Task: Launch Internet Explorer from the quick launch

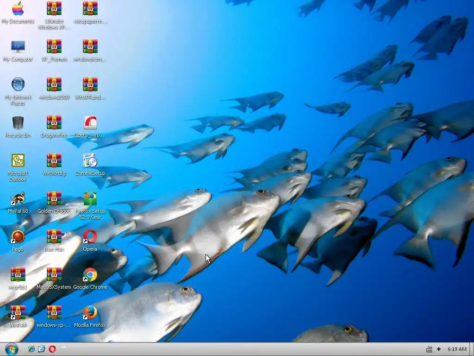Action: (31, 349)
